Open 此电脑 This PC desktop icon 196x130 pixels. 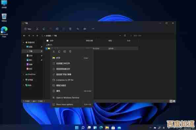point(4,4)
